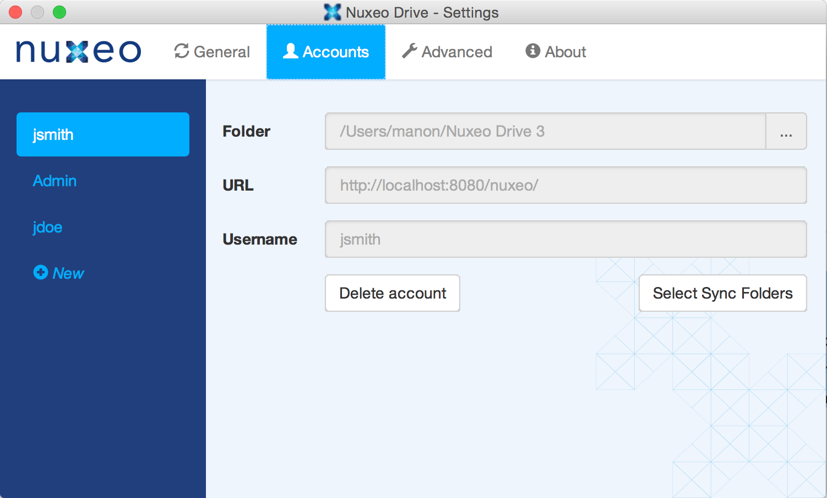This screenshot has height=498, width=827.
Task: Select the jsmith account
Action: 103,134
